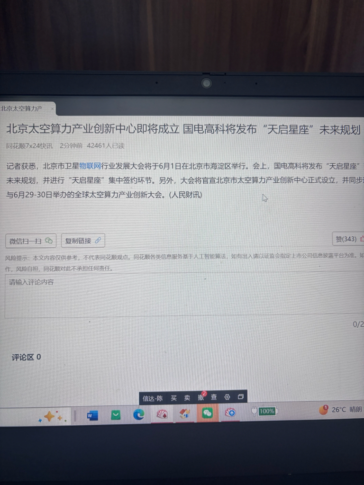Focus the 请输入评论内容 comment box
This screenshot has width=364, height=485.
pos(184,295)
